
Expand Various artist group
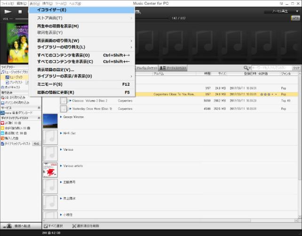pyautogui.click(x=61, y=149)
